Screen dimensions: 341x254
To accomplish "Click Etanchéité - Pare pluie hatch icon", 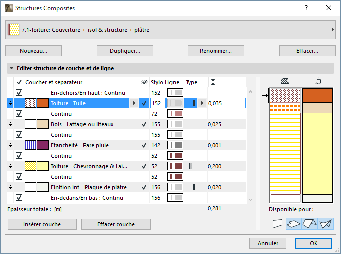I will (31, 145).
